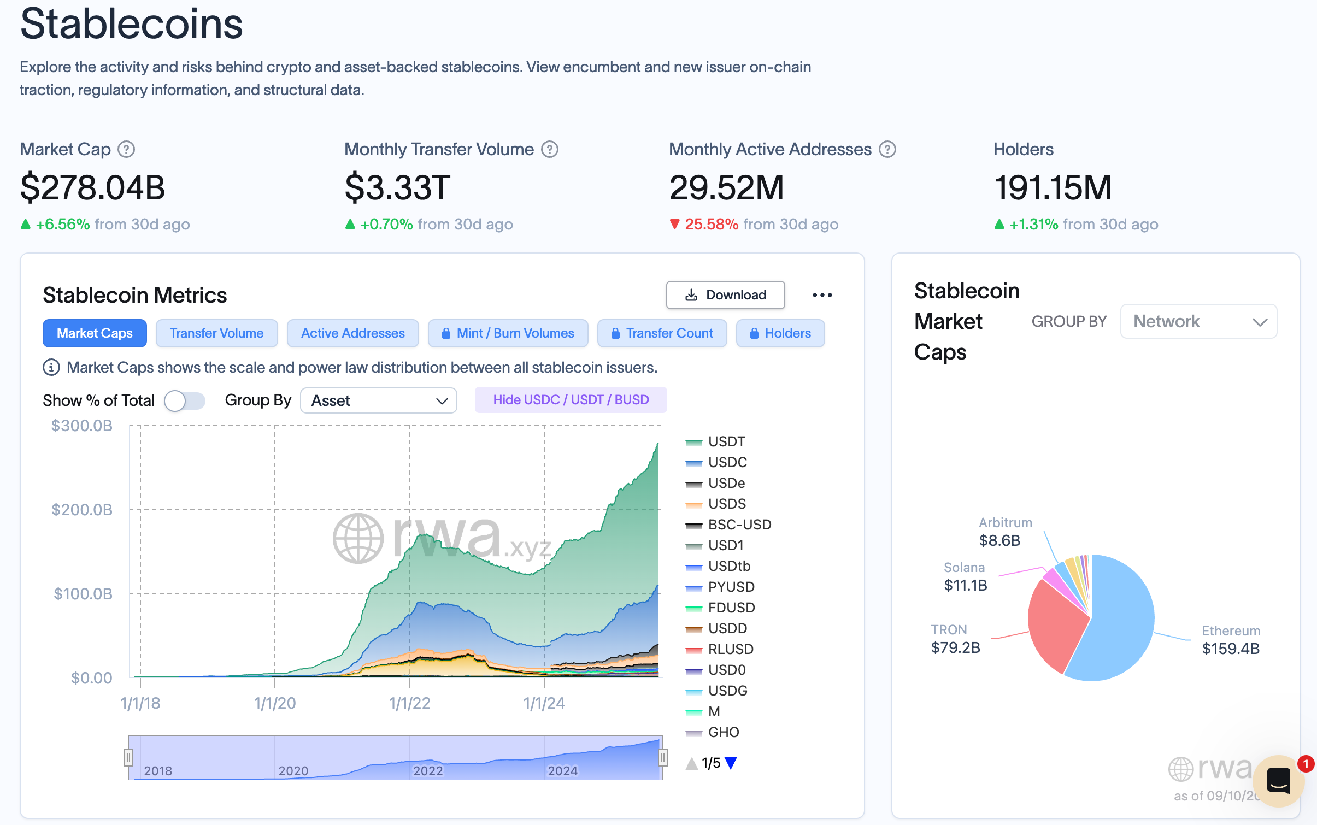The image size is (1317, 825).
Task: Click the Market Cap help question icon
Action: (x=126, y=149)
